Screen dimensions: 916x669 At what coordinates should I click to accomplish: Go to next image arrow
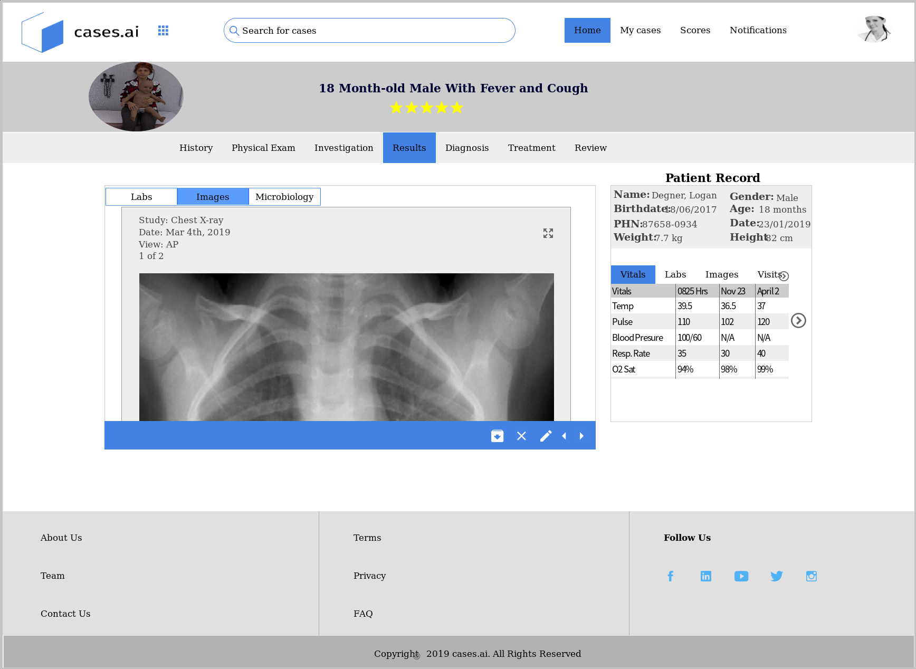pos(581,436)
